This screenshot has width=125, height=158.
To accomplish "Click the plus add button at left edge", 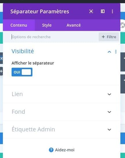I will coord(1,71).
